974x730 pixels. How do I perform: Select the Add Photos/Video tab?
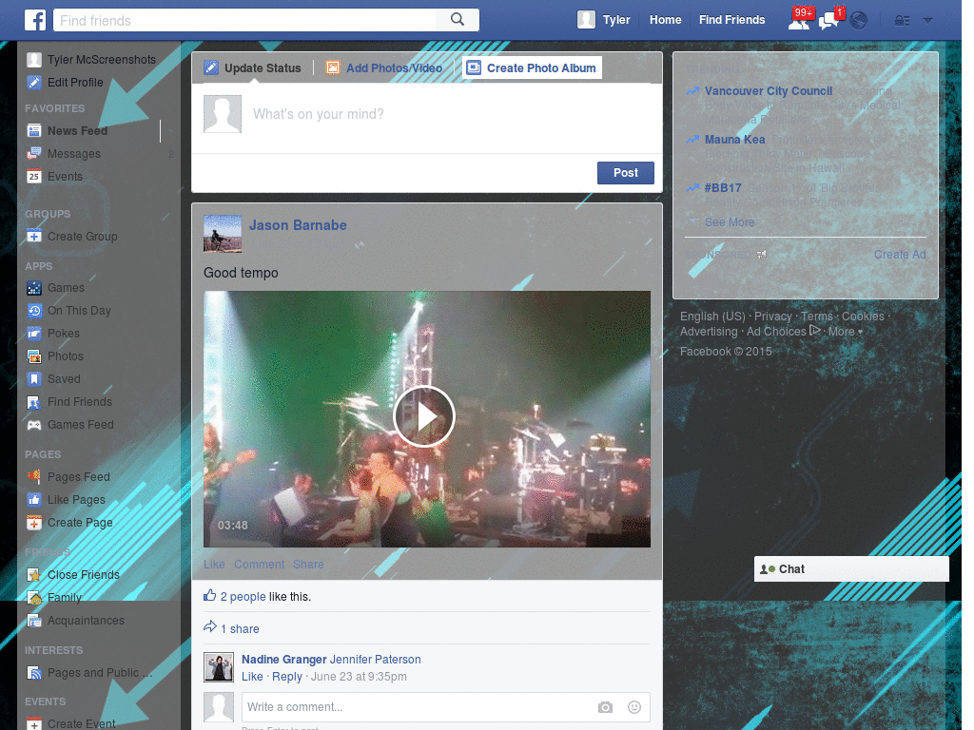click(x=384, y=68)
